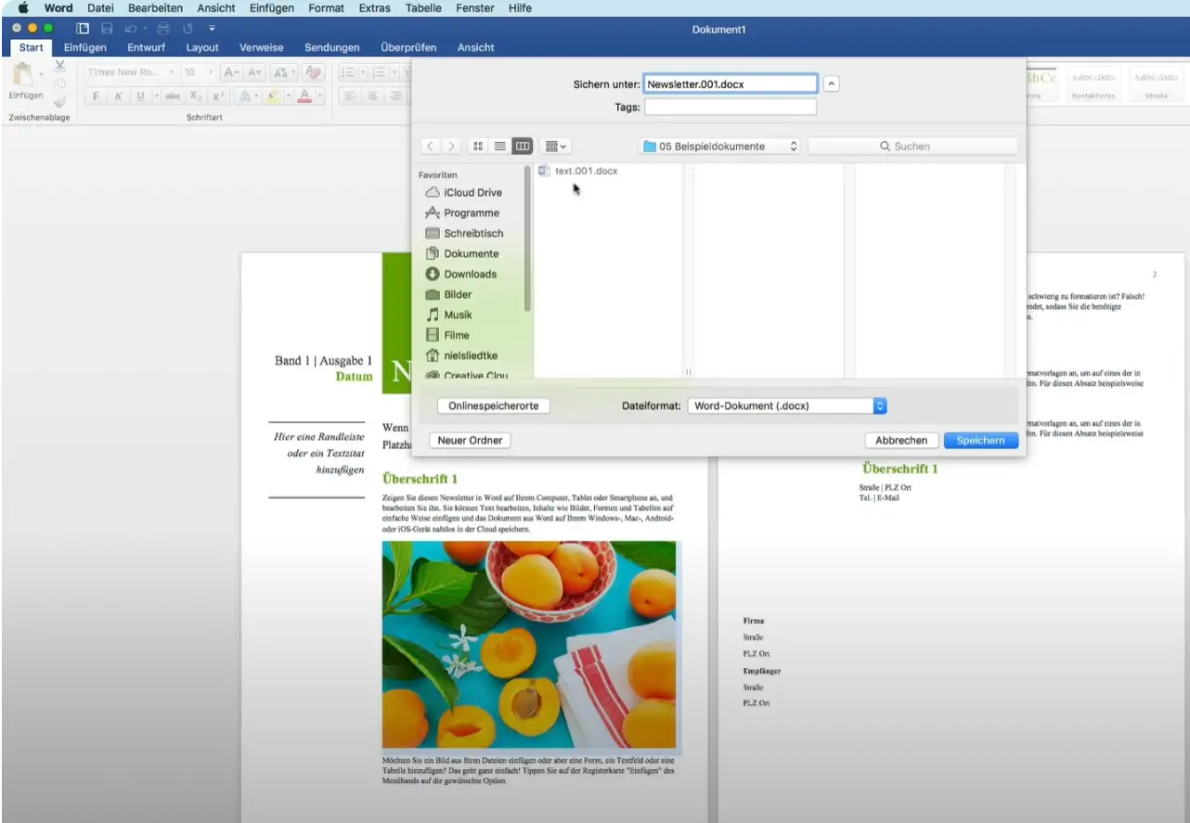Open the 05 Beispieldokumente folder popup

click(720, 147)
